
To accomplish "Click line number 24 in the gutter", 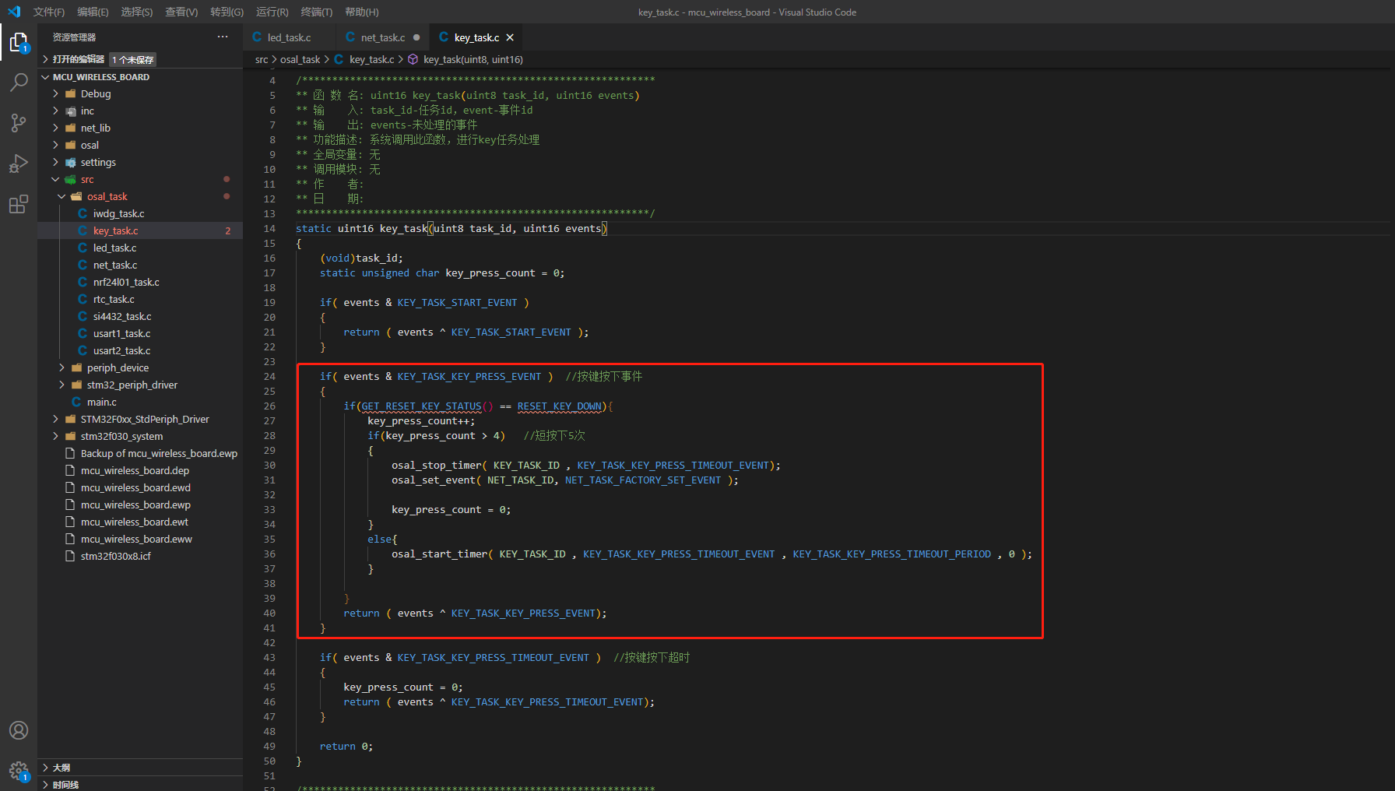I will tap(269, 377).
